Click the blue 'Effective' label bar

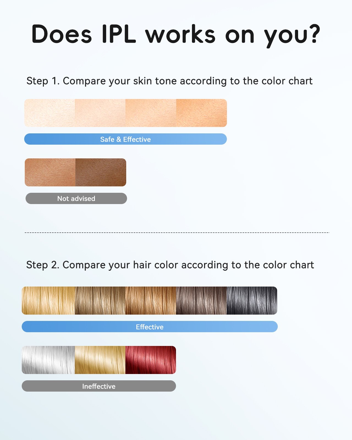(x=150, y=327)
